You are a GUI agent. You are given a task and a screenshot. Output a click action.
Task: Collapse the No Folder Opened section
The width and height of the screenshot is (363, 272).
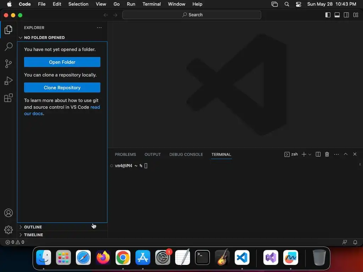pos(62,38)
